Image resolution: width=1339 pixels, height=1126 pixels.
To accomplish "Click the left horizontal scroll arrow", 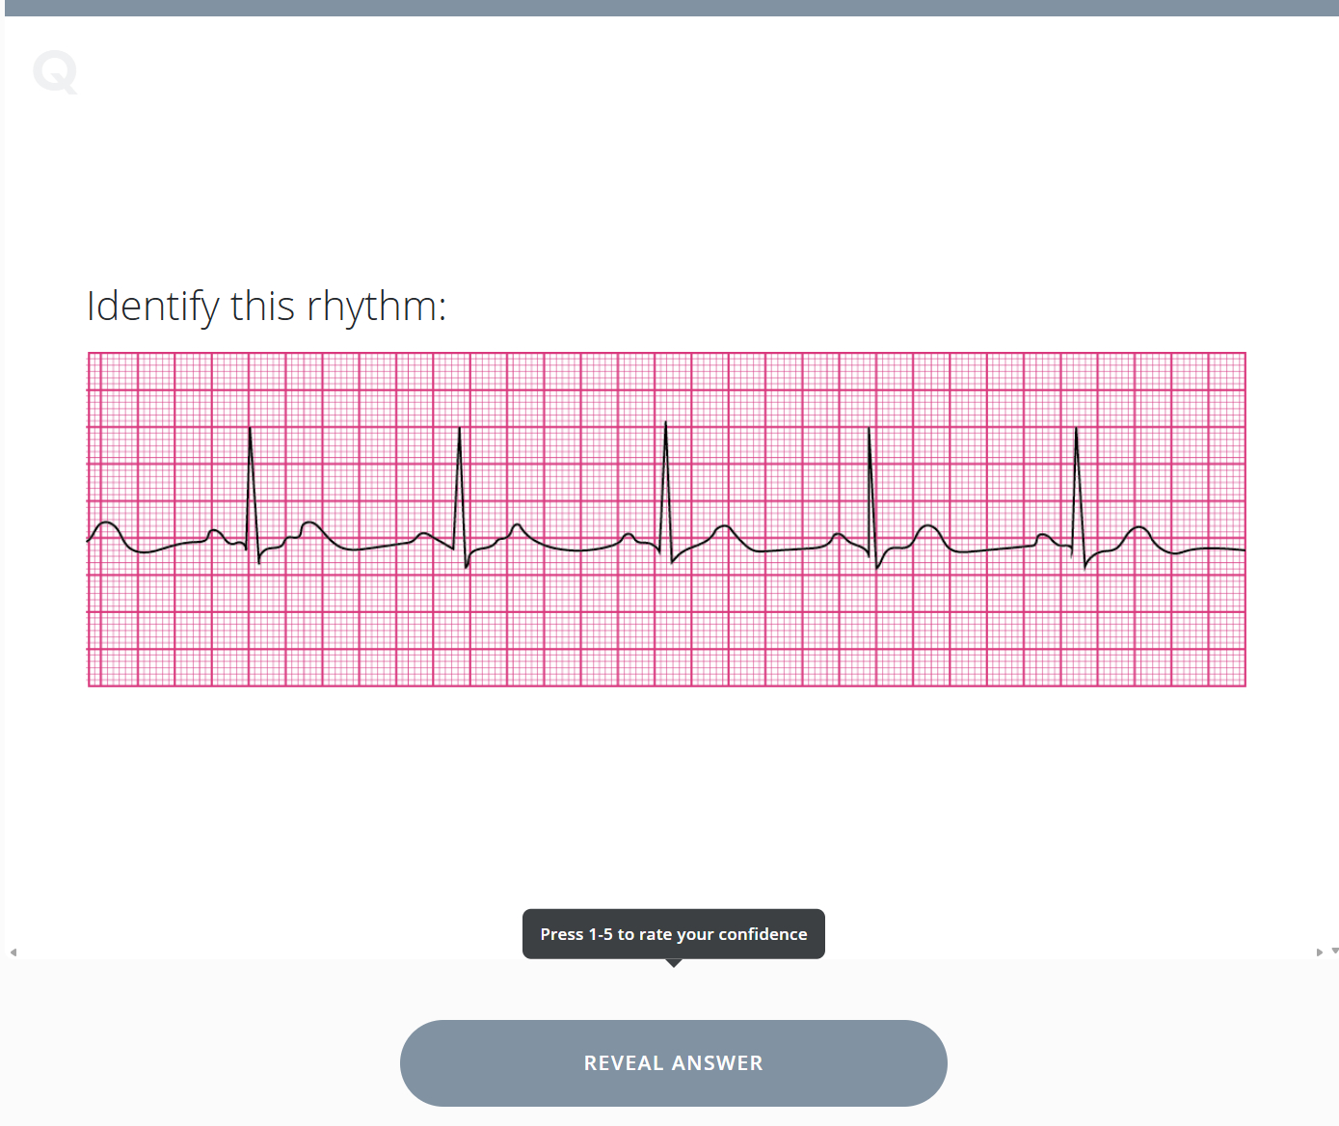I will (13, 952).
